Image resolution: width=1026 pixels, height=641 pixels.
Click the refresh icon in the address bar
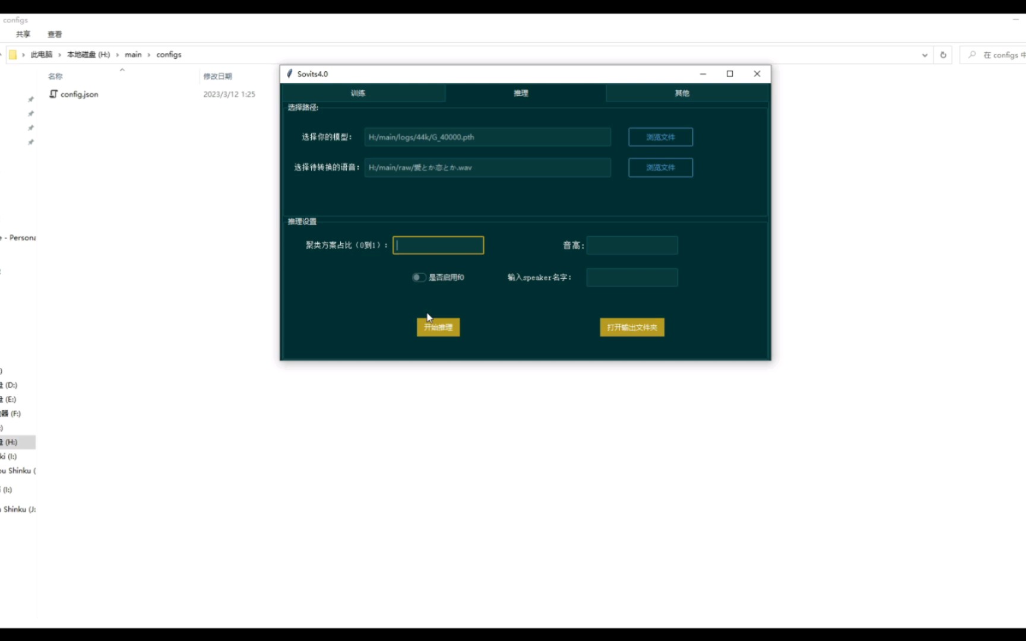[x=943, y=54]
